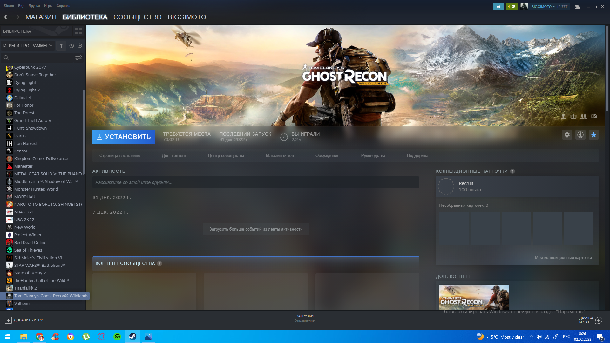Toggle favorite with the star icon
This screenshot has width=610, height=343.
click(x=594, y=135)
